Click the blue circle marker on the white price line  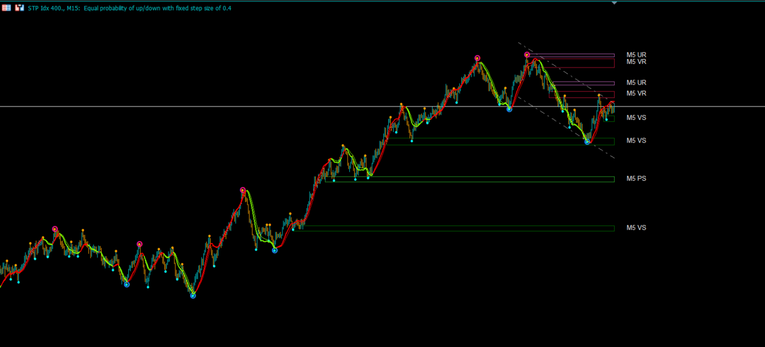click(509, 109)
